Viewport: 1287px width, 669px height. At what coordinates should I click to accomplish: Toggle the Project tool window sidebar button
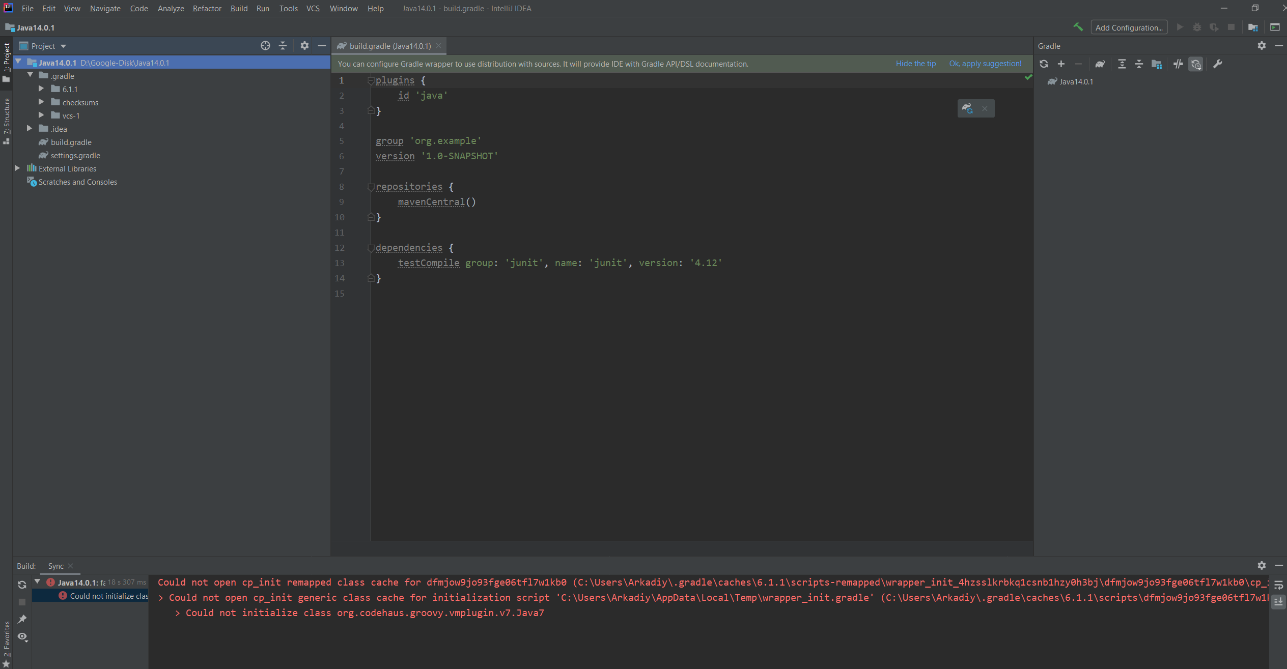[6, 62]
